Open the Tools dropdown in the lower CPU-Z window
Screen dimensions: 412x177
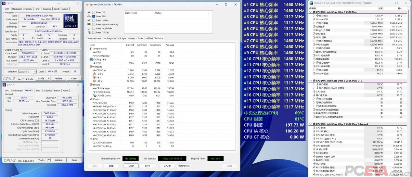[48, 160]
